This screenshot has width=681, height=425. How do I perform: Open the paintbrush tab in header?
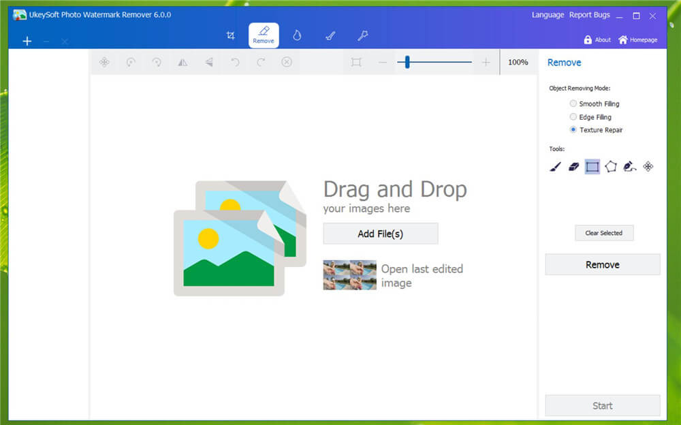pyautogui.click(x=330, y=35)
